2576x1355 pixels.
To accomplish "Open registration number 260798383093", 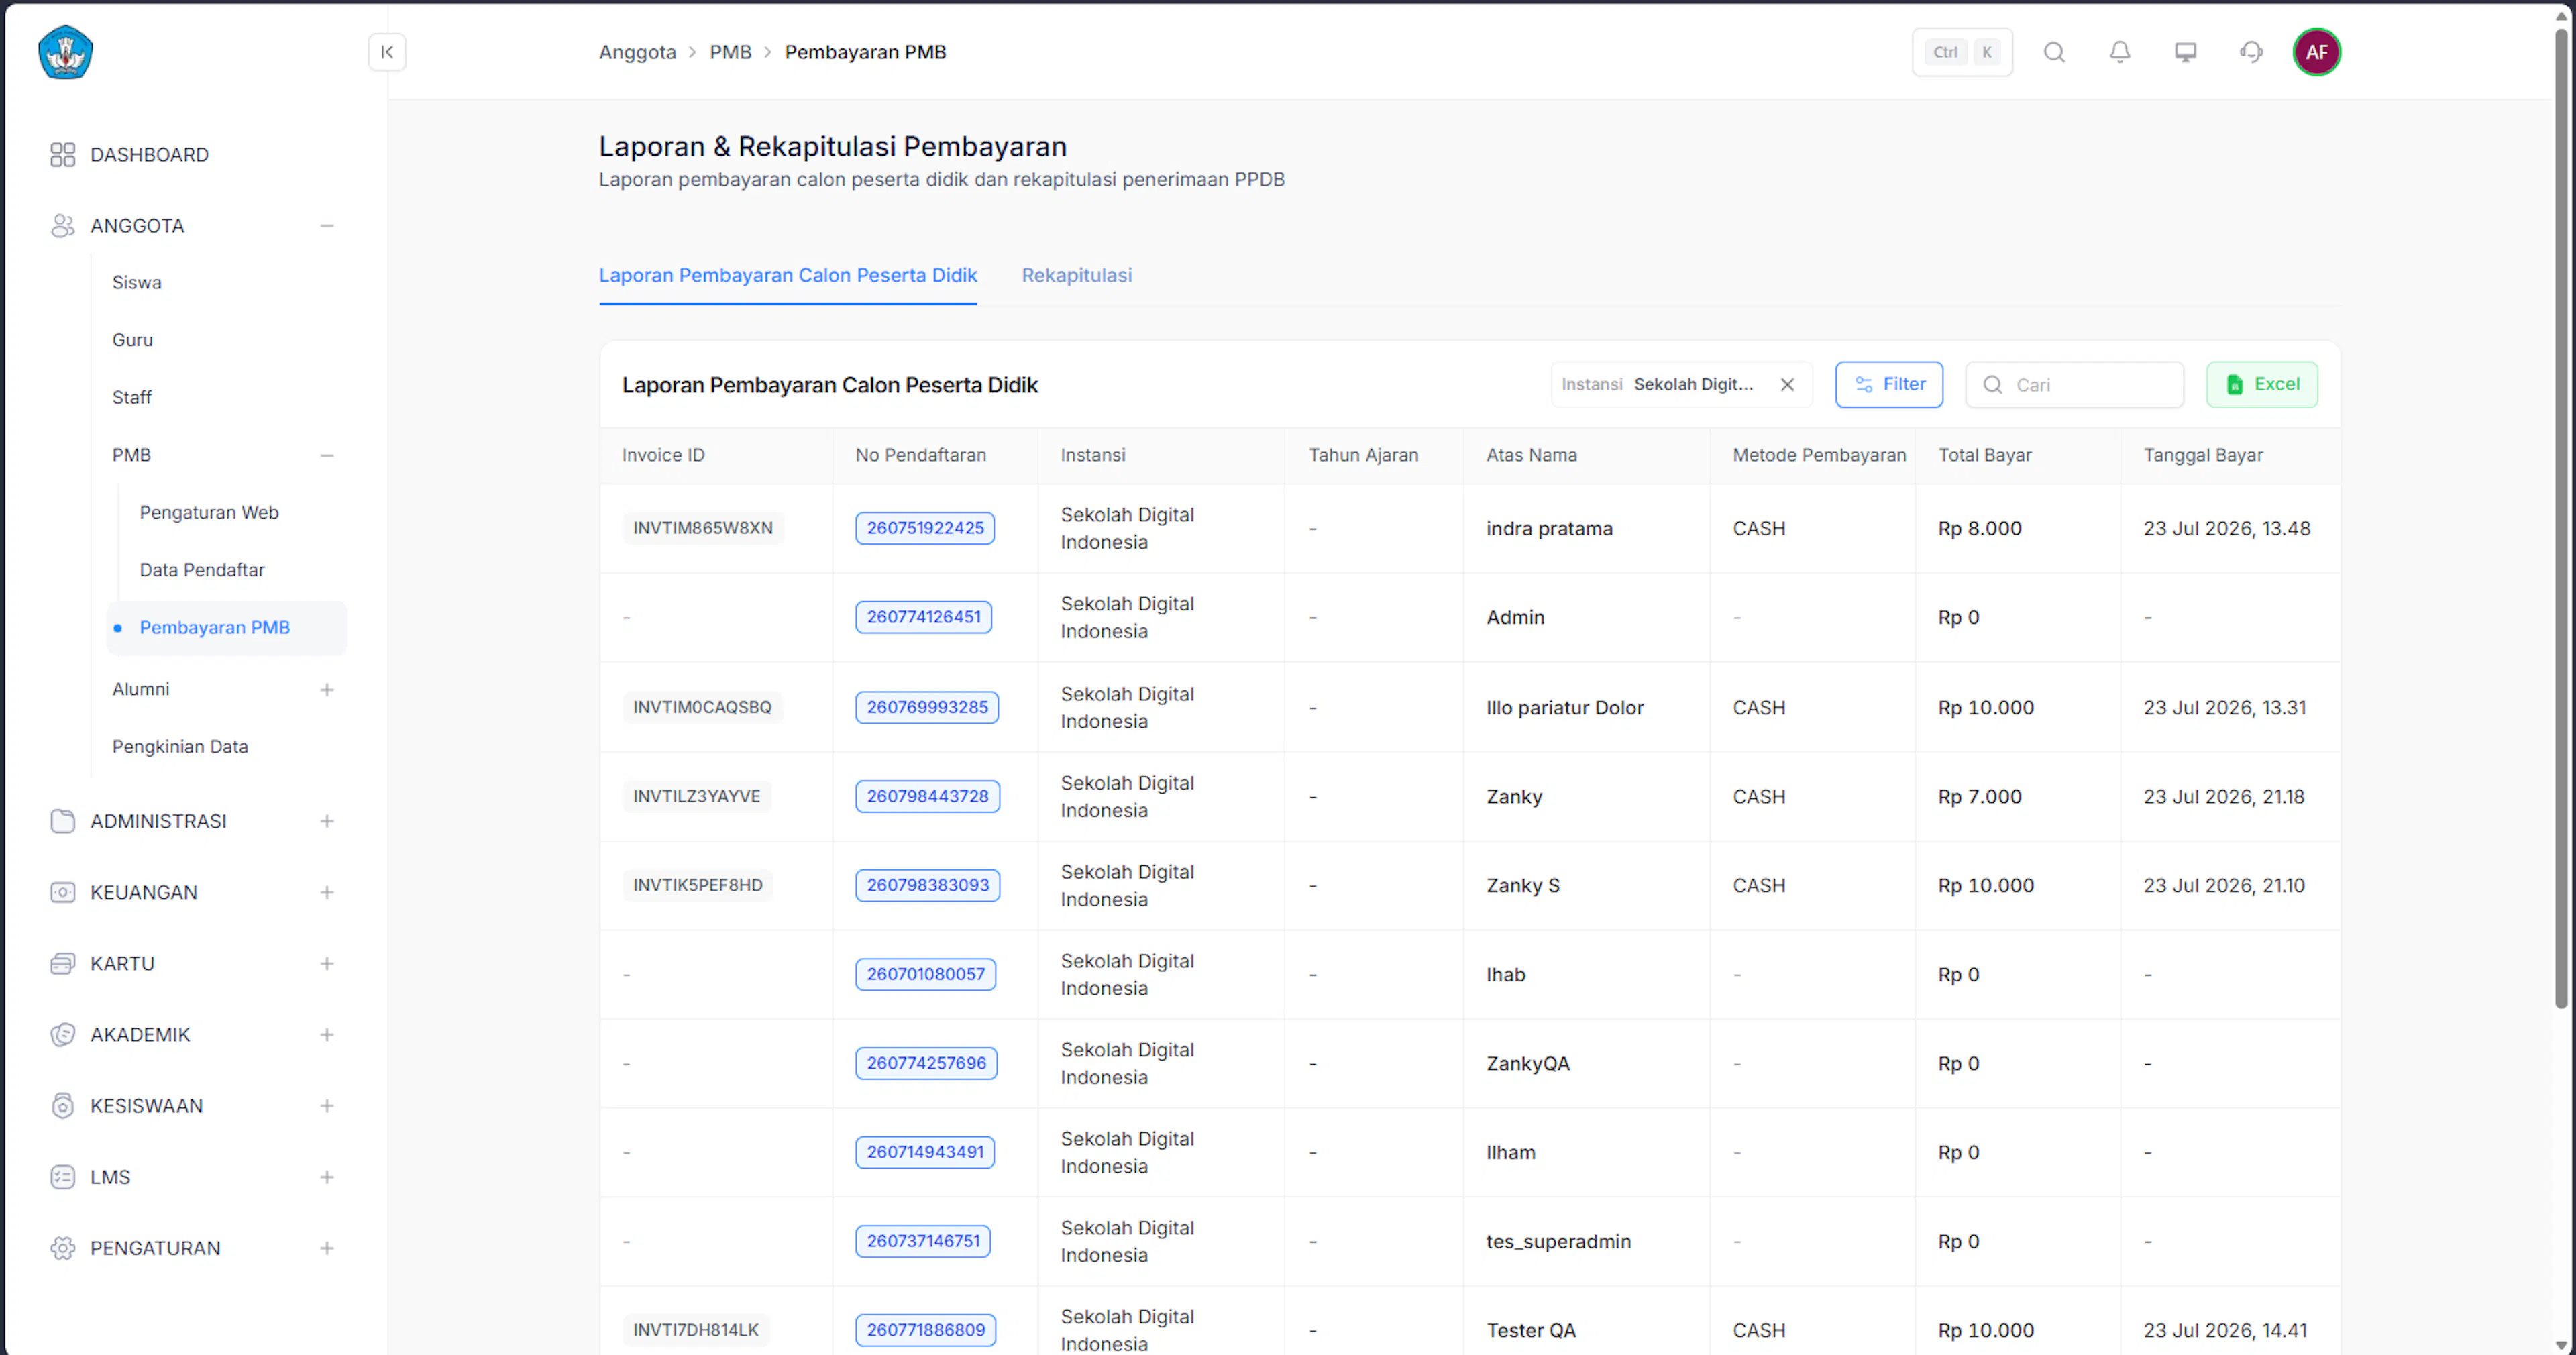I will coord(927,885).
